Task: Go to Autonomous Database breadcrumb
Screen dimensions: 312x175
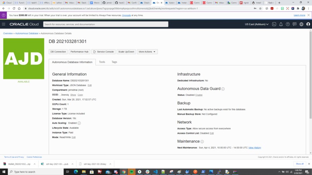Action: pos(27,33)
